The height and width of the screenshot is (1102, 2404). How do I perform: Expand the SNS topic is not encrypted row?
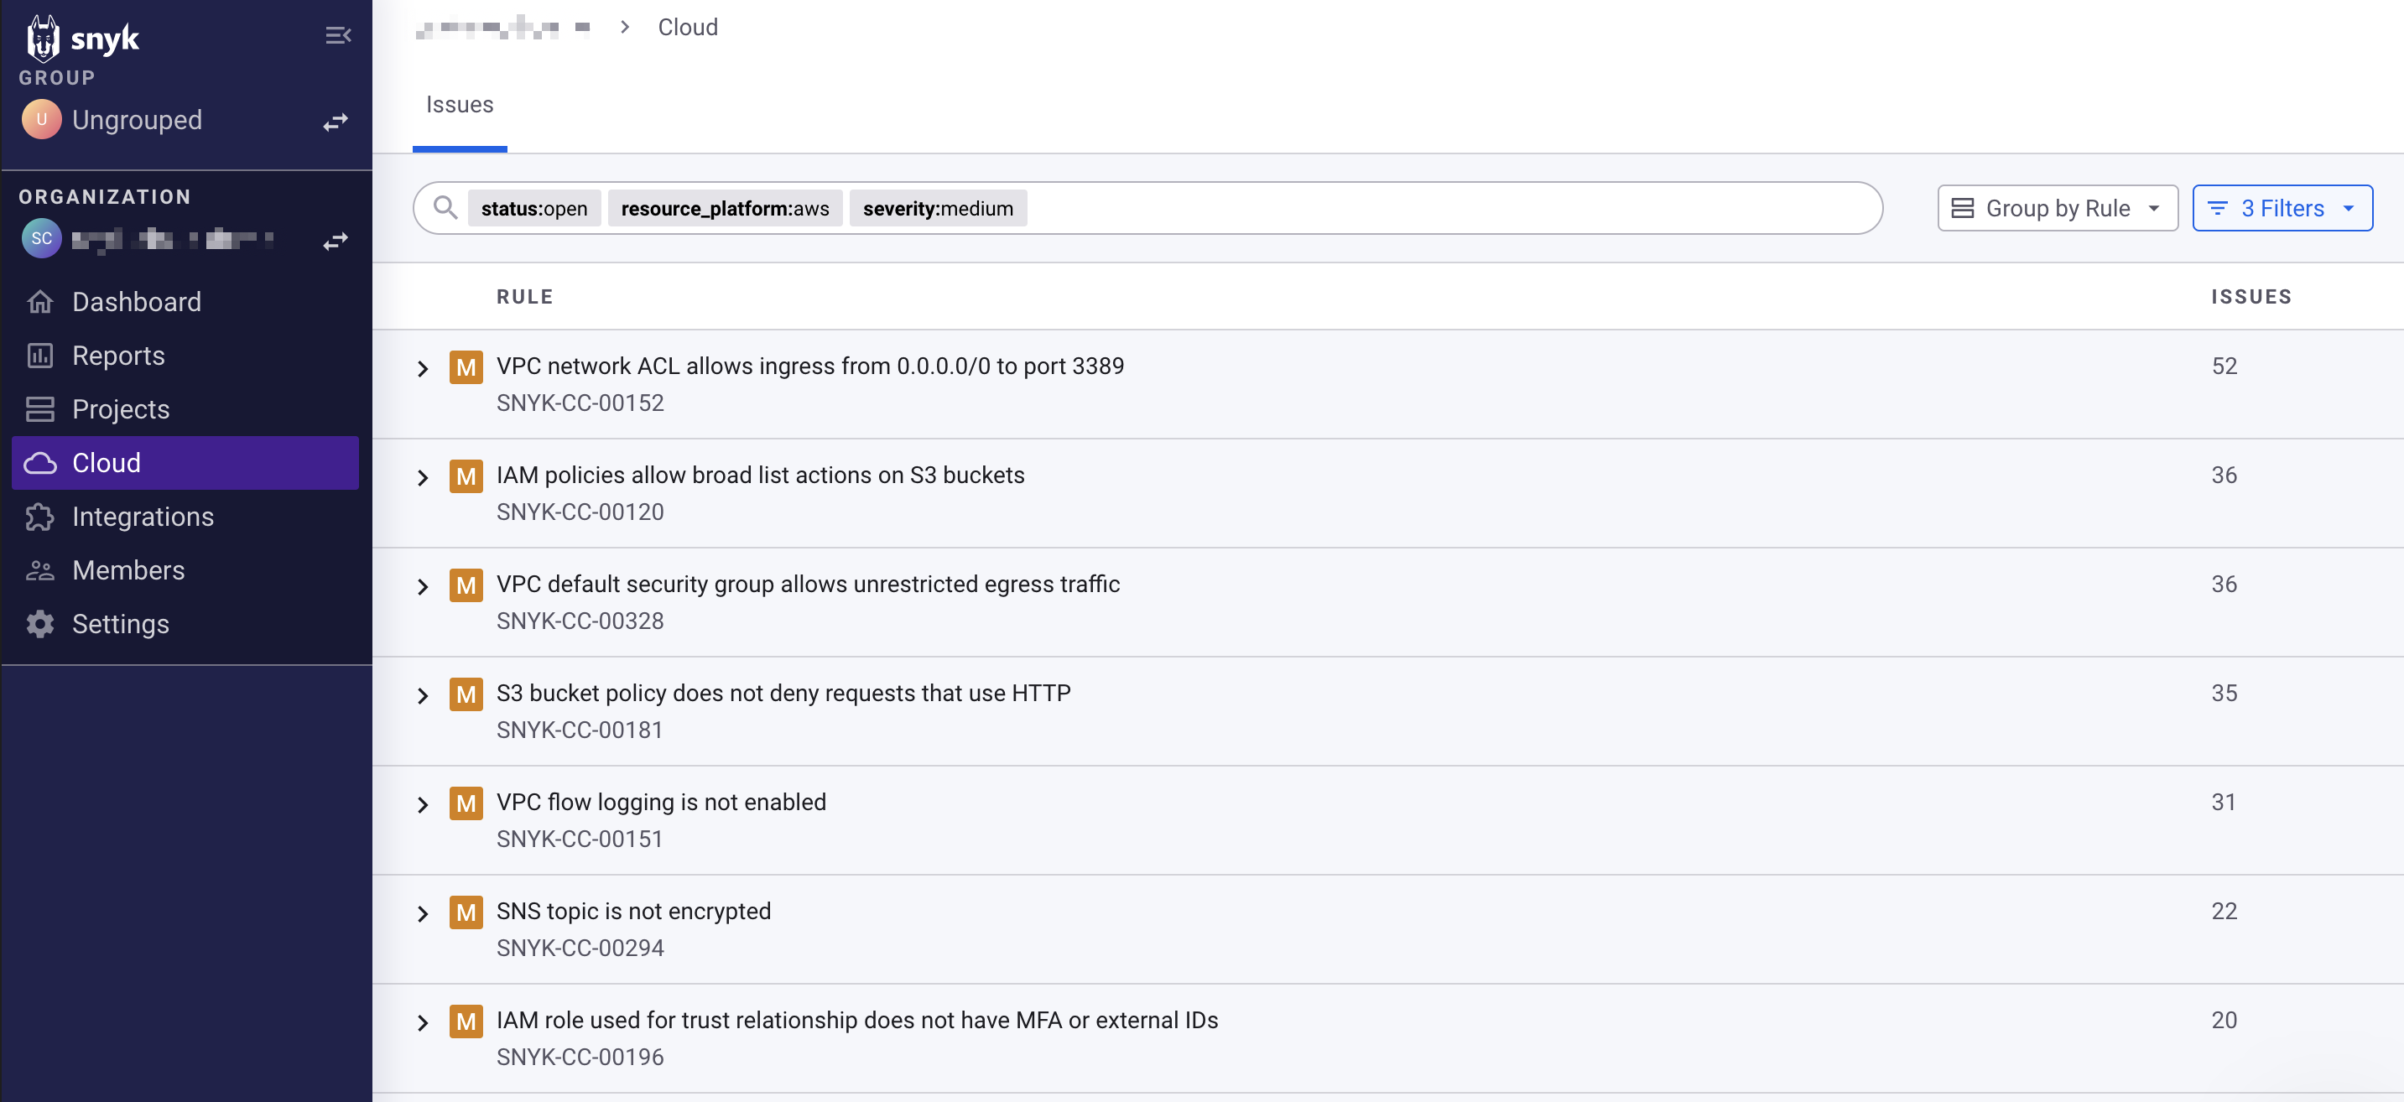423,913
